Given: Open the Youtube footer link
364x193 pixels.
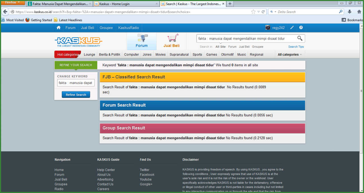Looking at the screenshot, I should (x=146, y=179).
